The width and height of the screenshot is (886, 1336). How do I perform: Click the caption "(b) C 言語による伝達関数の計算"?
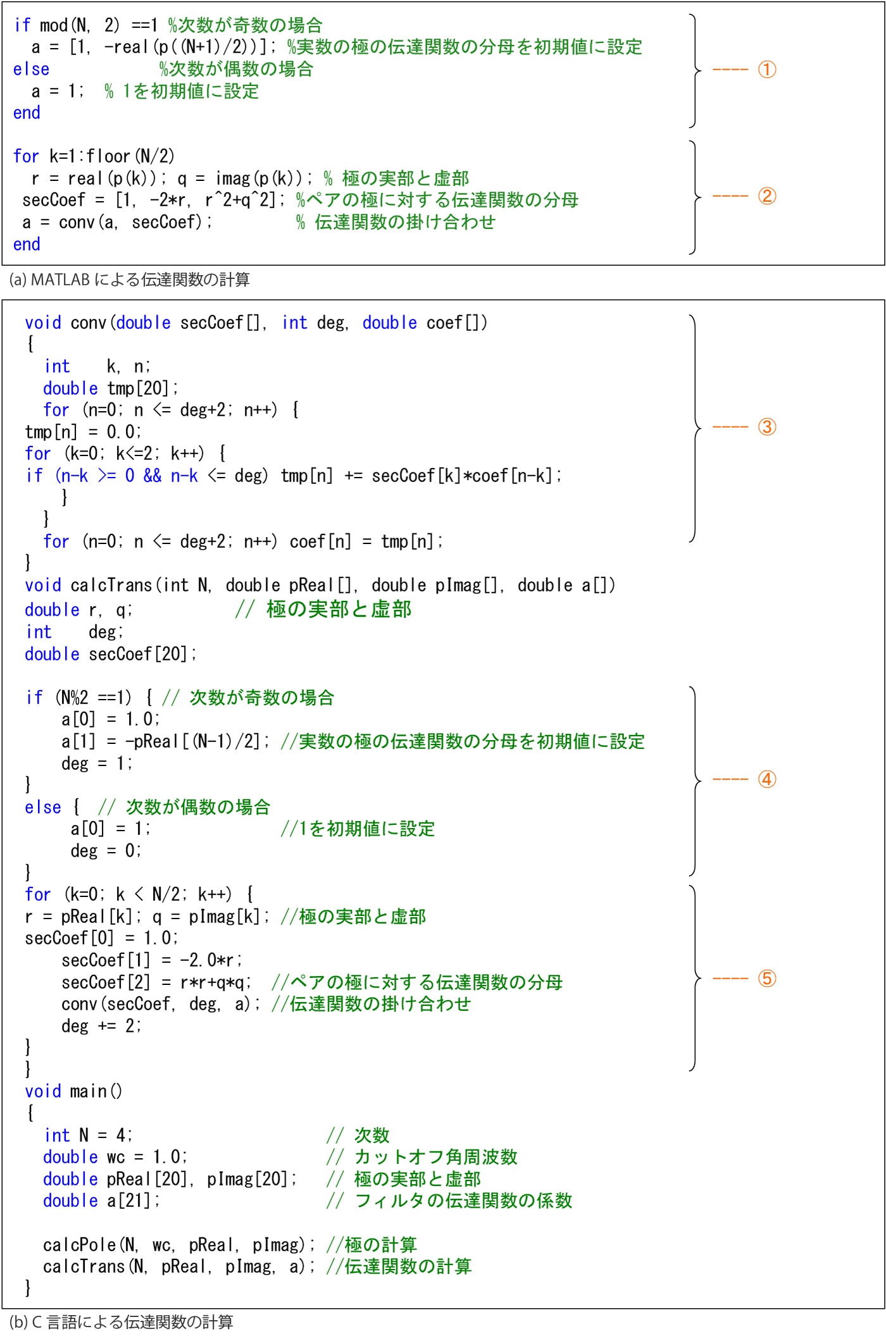(x=122, y=1322)
